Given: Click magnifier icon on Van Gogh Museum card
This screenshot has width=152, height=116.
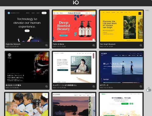Looking at the screenshot, I should tap(141, 45).
